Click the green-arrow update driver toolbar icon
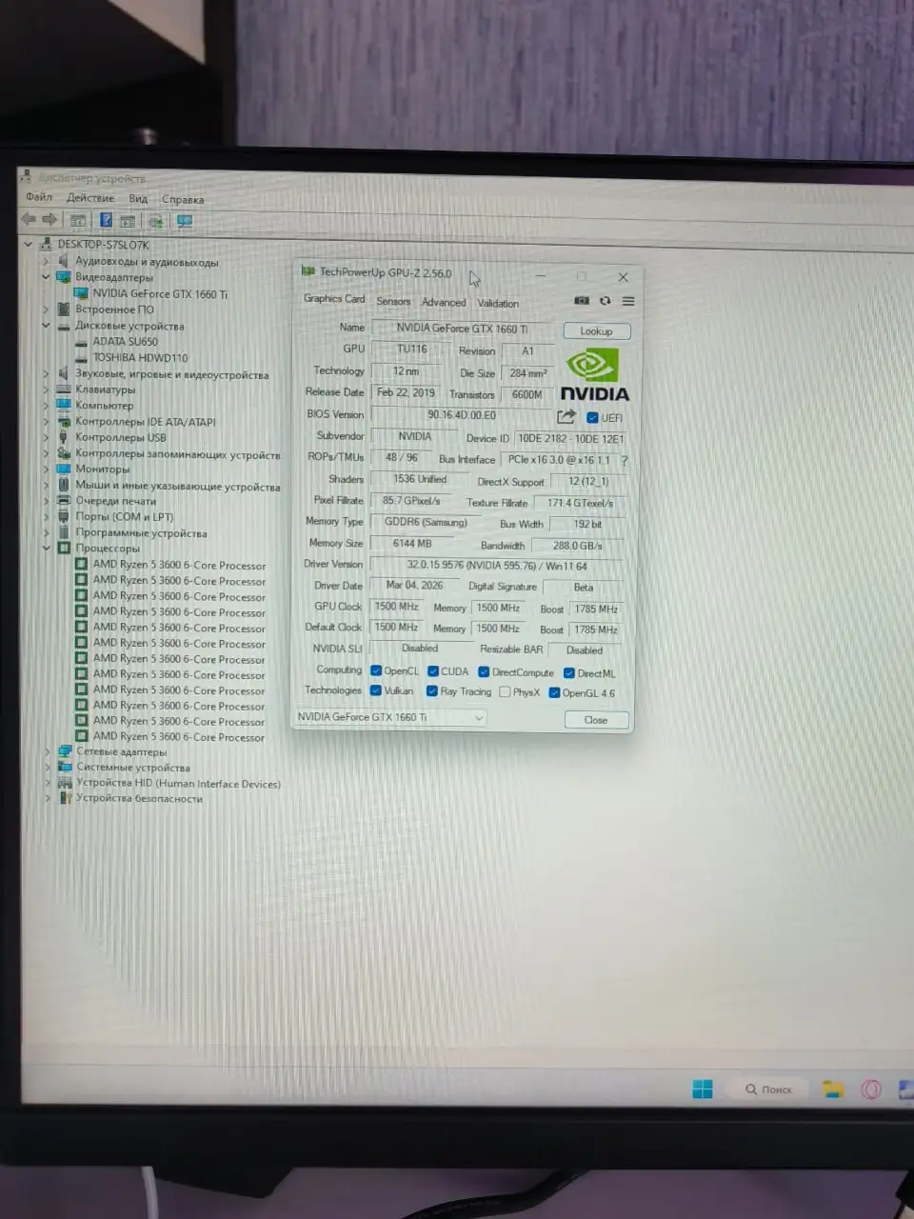The image size is (914, 1219). point(156,221)
